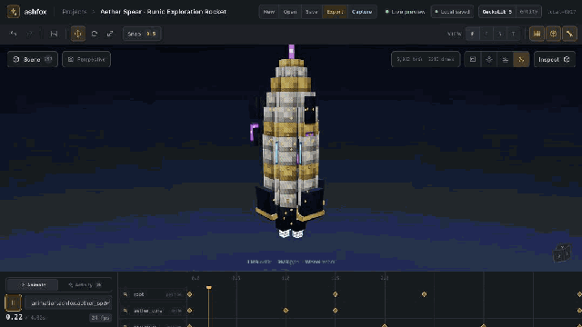Select root track keyframe near 1.5
Viewport: 582px width, 327px height.
click(x=336, y=294)
